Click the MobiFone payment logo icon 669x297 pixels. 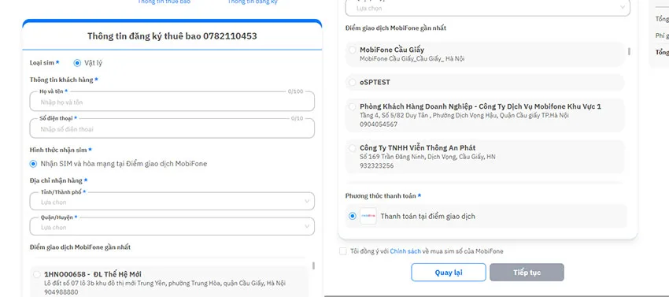368,216
